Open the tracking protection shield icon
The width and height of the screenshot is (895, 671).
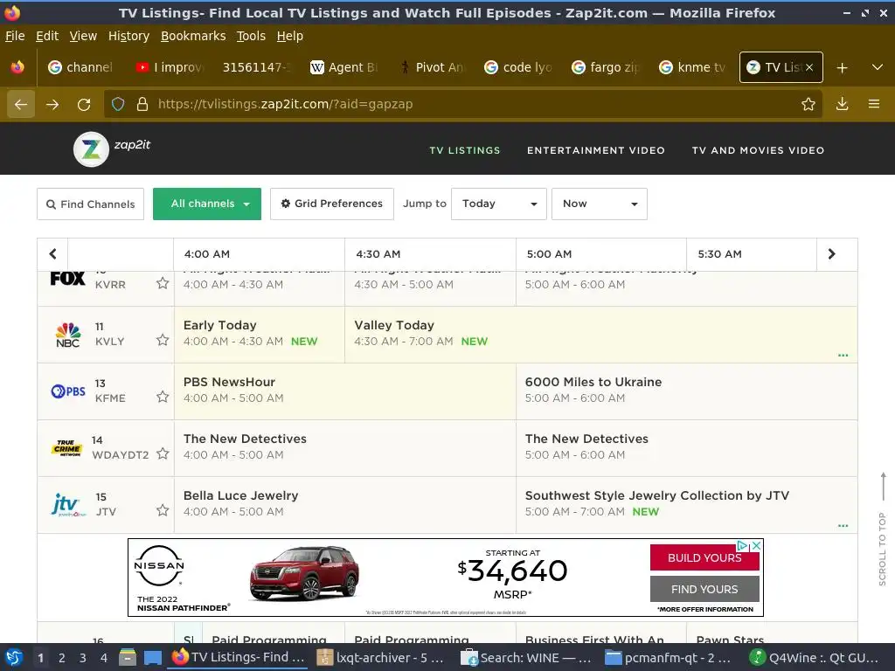point(118,104)
